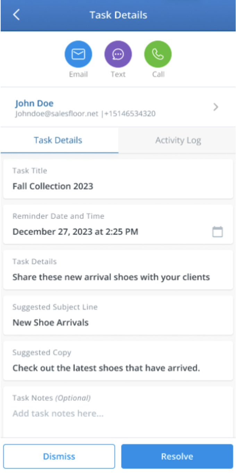Image resolution: width=236 pixels, height=474 pixels.
Task: Click the Suggested Copy text field
Action: (118, 361)
